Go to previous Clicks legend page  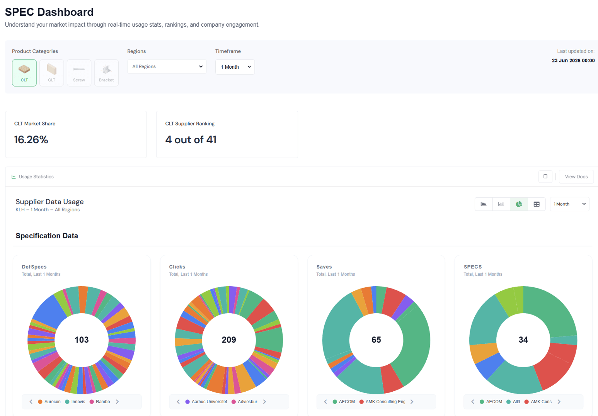(x=178, y=402)
